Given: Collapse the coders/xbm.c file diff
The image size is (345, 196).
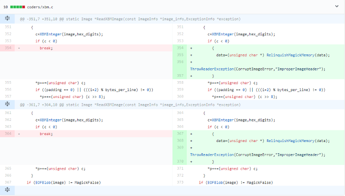Looking at the screenshot, I should pos(337,6).
